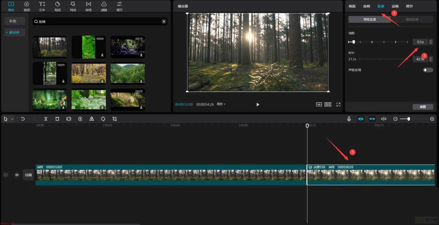Zoom out the timeline

click(x=395, y=119)
